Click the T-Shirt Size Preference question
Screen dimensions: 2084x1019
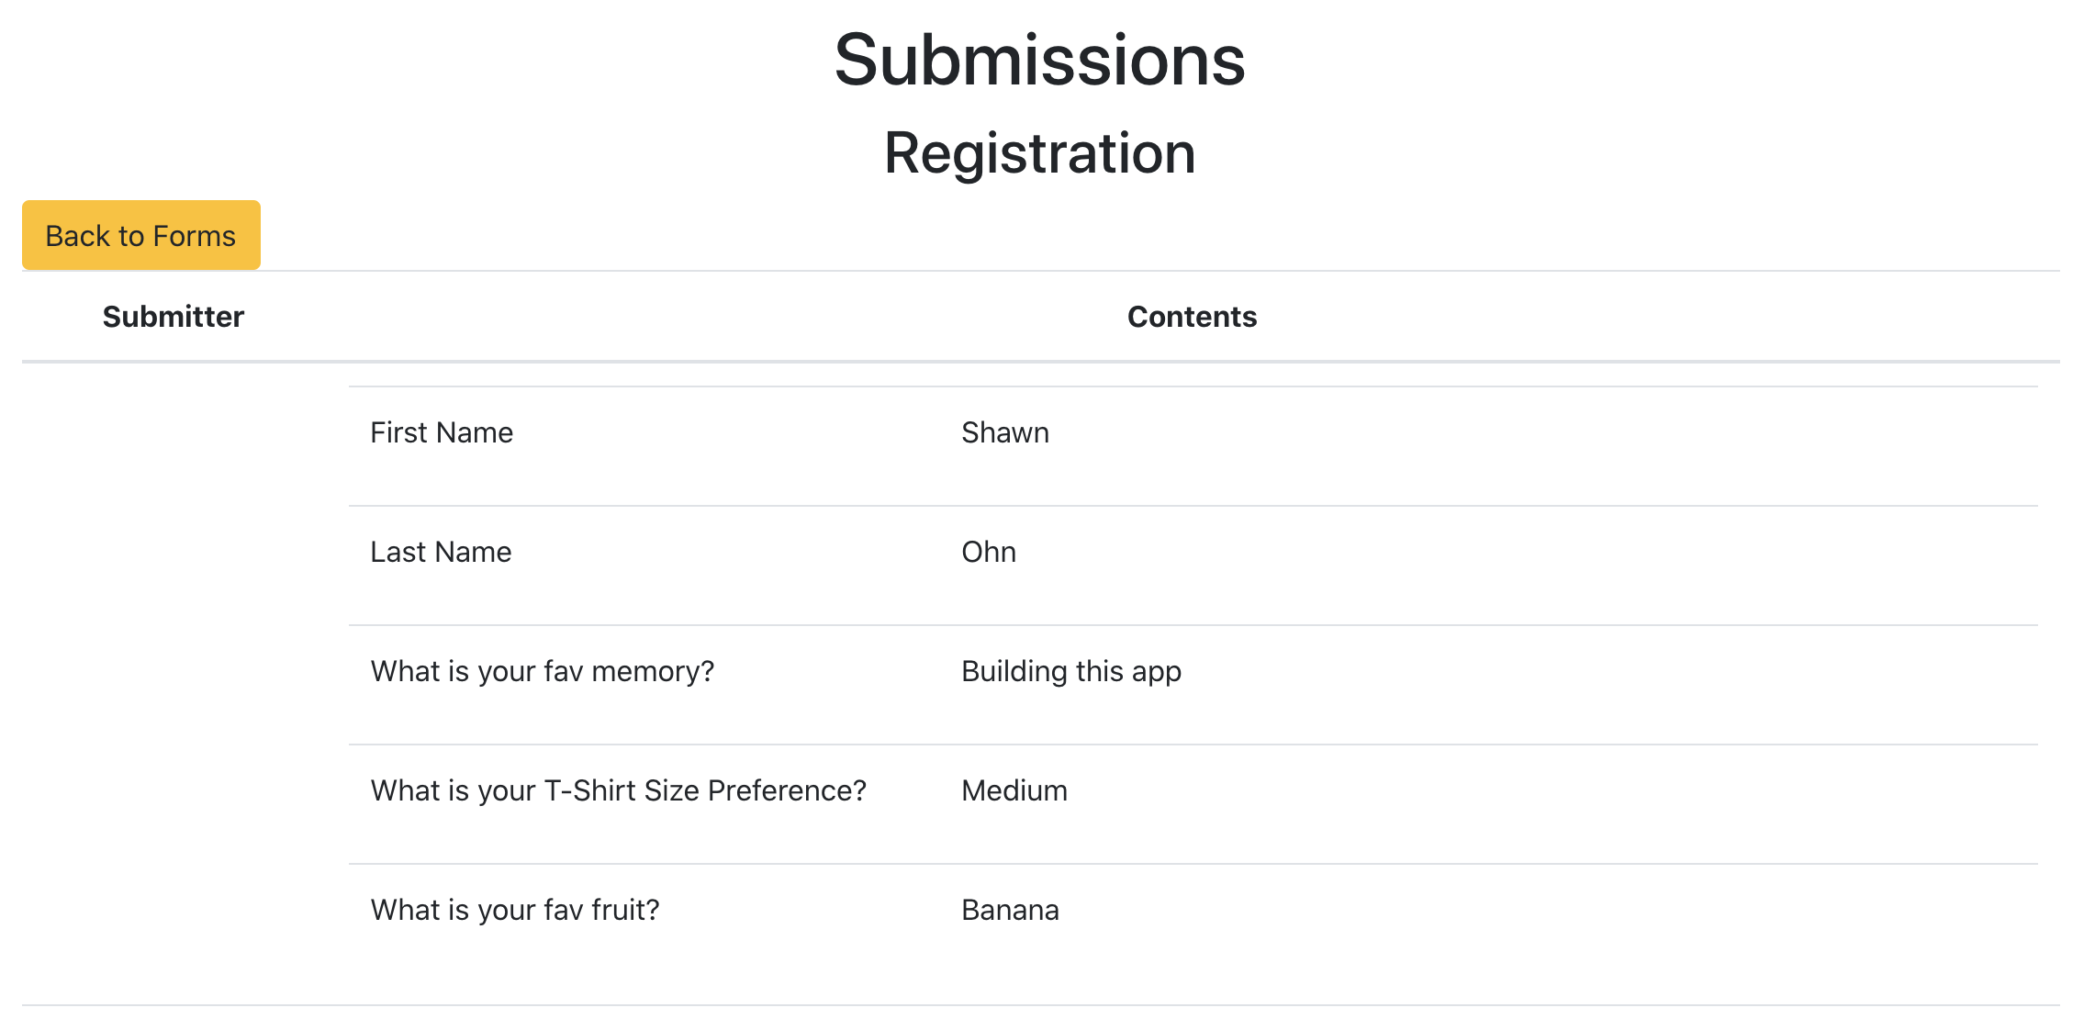tap(618, 790)
